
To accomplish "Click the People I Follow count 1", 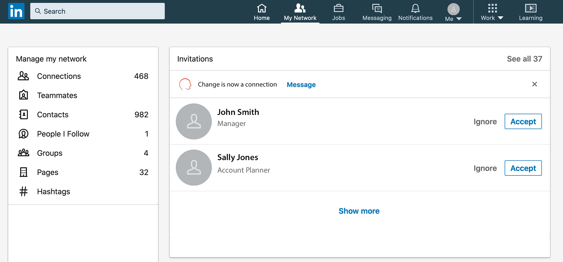I will (x=147, y=134).
